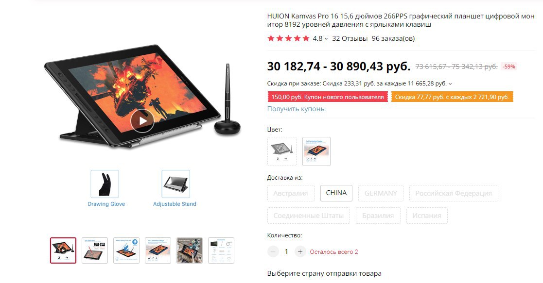Select CHINA as shipping origin
The height and width of the screenshot is (283, 543).
(336, 193)
